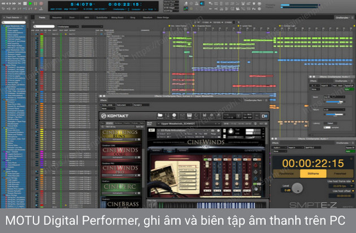Click the Latency Default button
The width and height of the screenshot is (356, 233).
330,123
